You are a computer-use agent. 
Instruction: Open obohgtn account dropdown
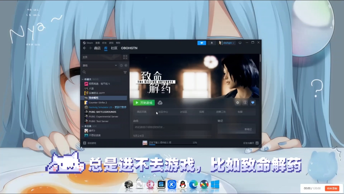pyautogui.click(x=226, y=43)
